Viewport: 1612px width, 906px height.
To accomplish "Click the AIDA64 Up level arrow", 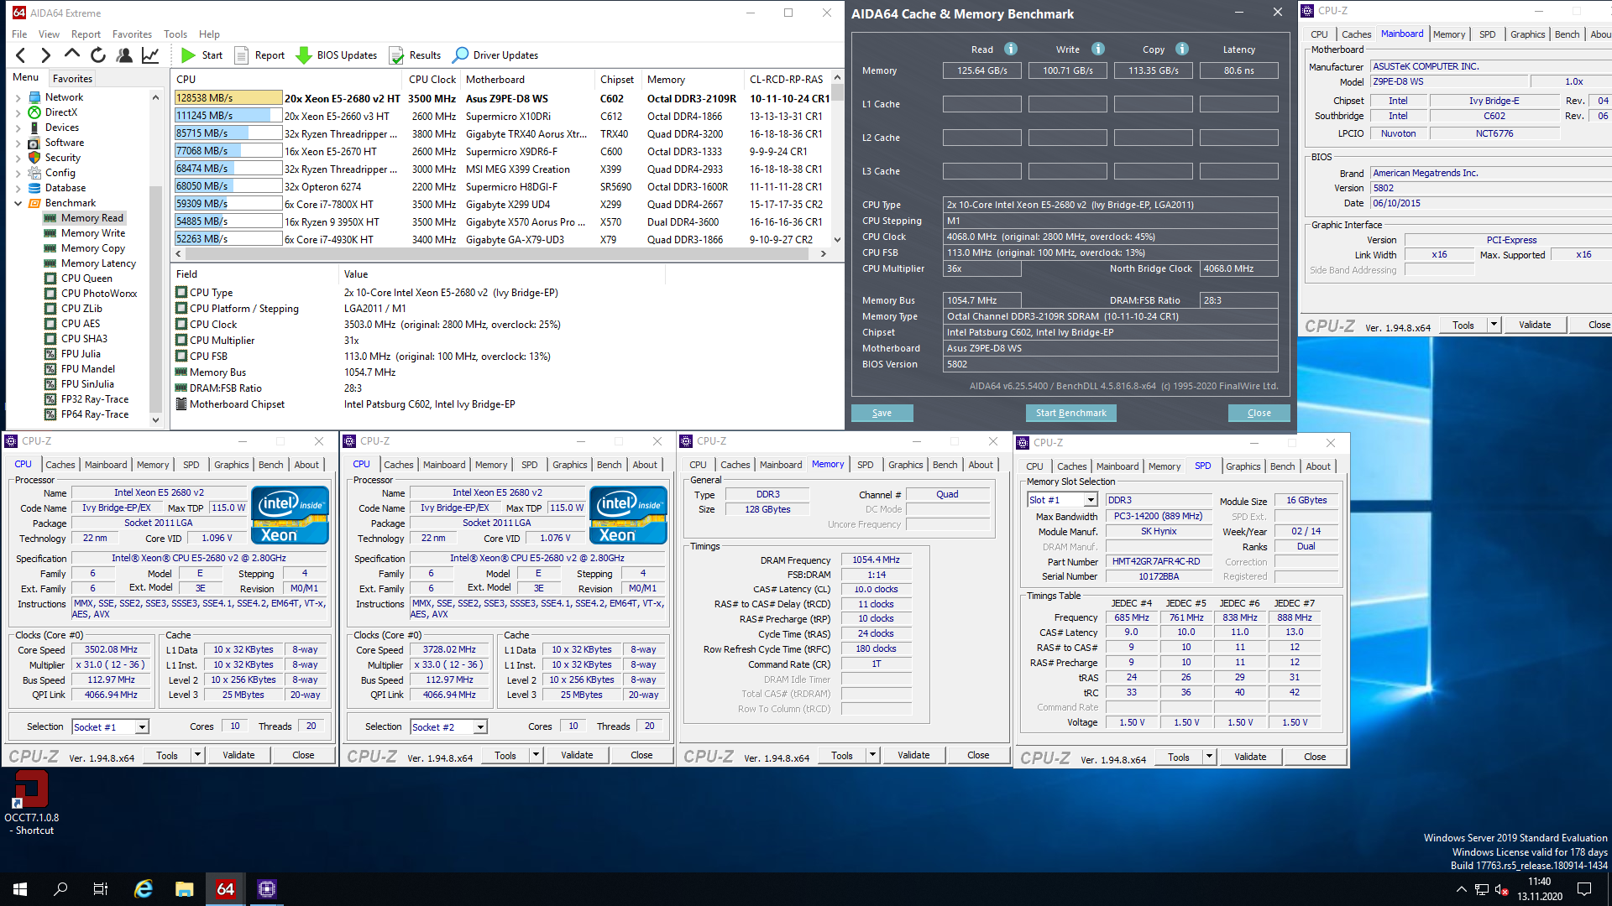I will (x=72, y=55).
